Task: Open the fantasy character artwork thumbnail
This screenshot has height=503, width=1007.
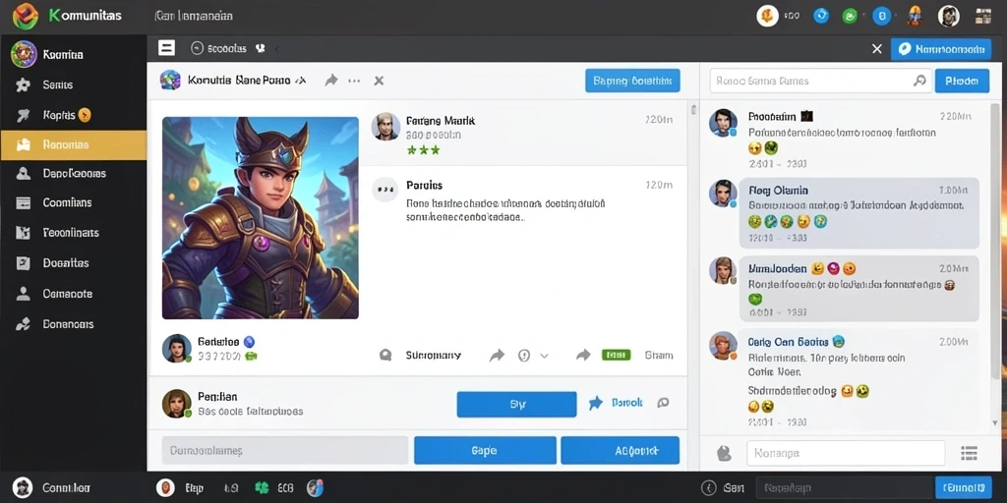Action: tap(260, 217)
